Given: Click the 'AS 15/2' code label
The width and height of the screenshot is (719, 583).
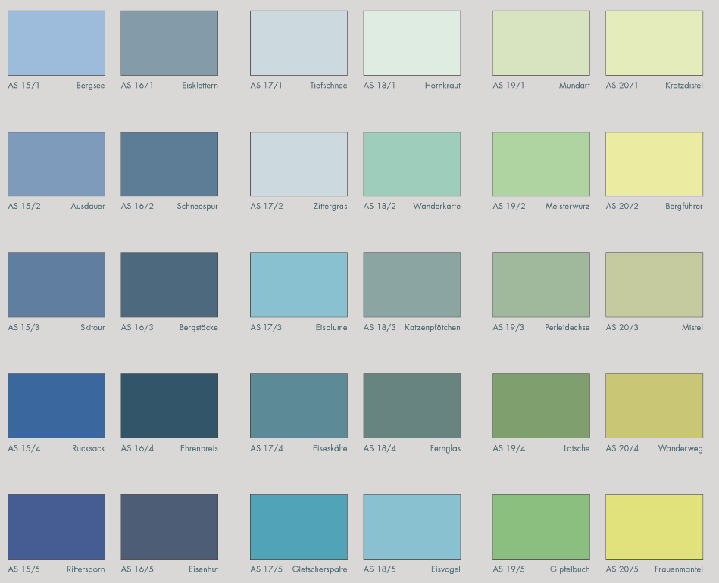Looking at the screenshot, I should [24, 206].
